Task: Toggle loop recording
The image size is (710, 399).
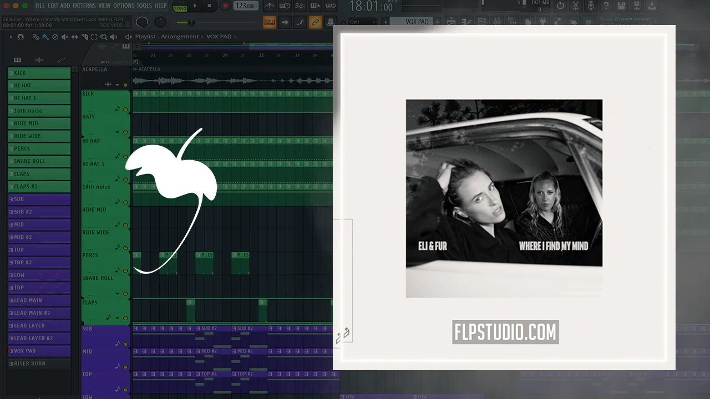Action: [x=330, y=6]
